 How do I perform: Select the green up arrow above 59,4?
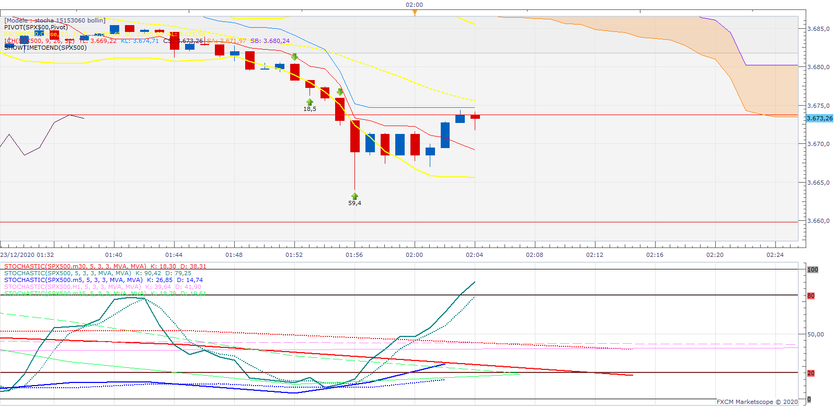tap(354, 196)
